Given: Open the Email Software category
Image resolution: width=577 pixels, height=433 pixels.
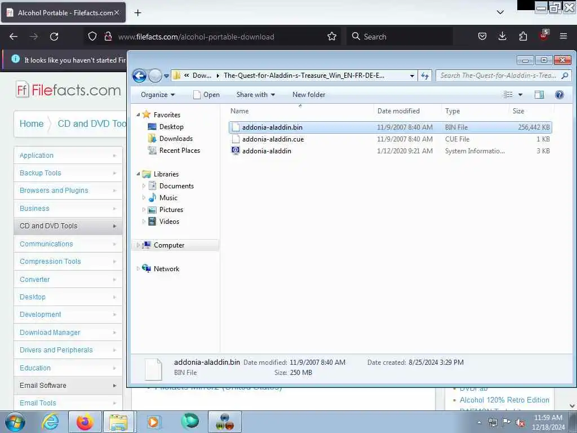Looking at the screenshot, I should click(x=68, y=386).
